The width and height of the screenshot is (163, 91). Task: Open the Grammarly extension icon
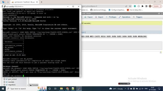point(135,6)
